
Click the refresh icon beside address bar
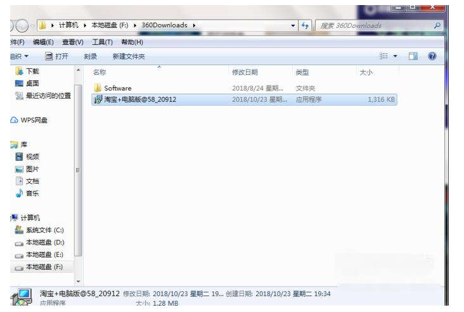coord(306,26)
